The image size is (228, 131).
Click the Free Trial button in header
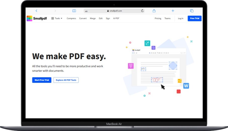click(x=195, y=18)
